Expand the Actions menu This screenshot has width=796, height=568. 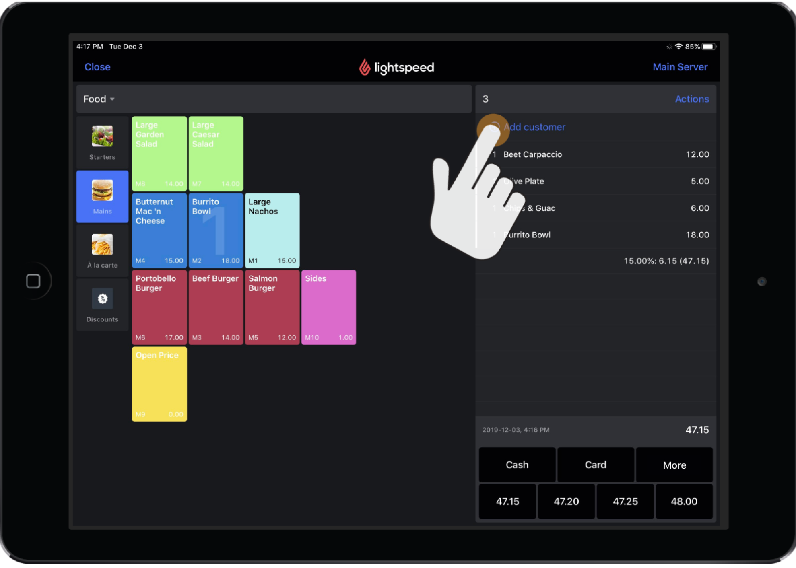click(691, 99)
